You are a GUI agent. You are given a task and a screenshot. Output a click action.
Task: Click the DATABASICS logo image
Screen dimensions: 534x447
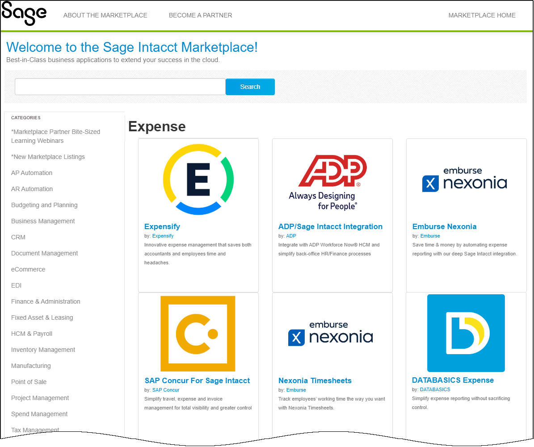point(466,333)
